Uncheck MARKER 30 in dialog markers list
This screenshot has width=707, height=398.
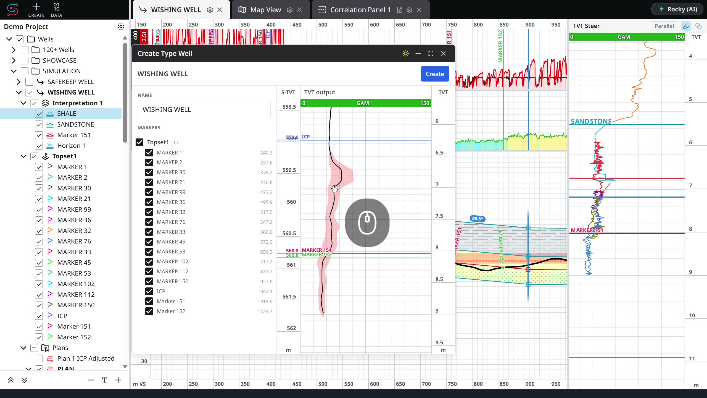pos(149,172)
